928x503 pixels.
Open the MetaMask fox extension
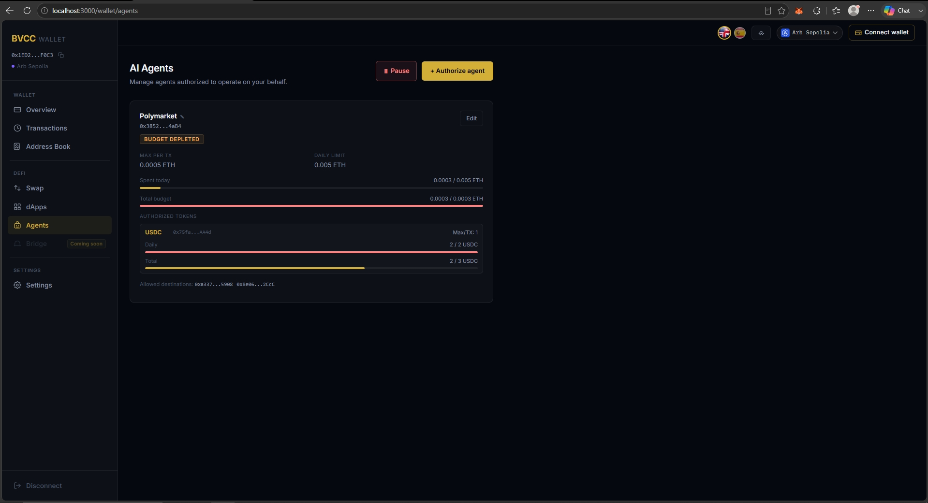pos(799,11)
